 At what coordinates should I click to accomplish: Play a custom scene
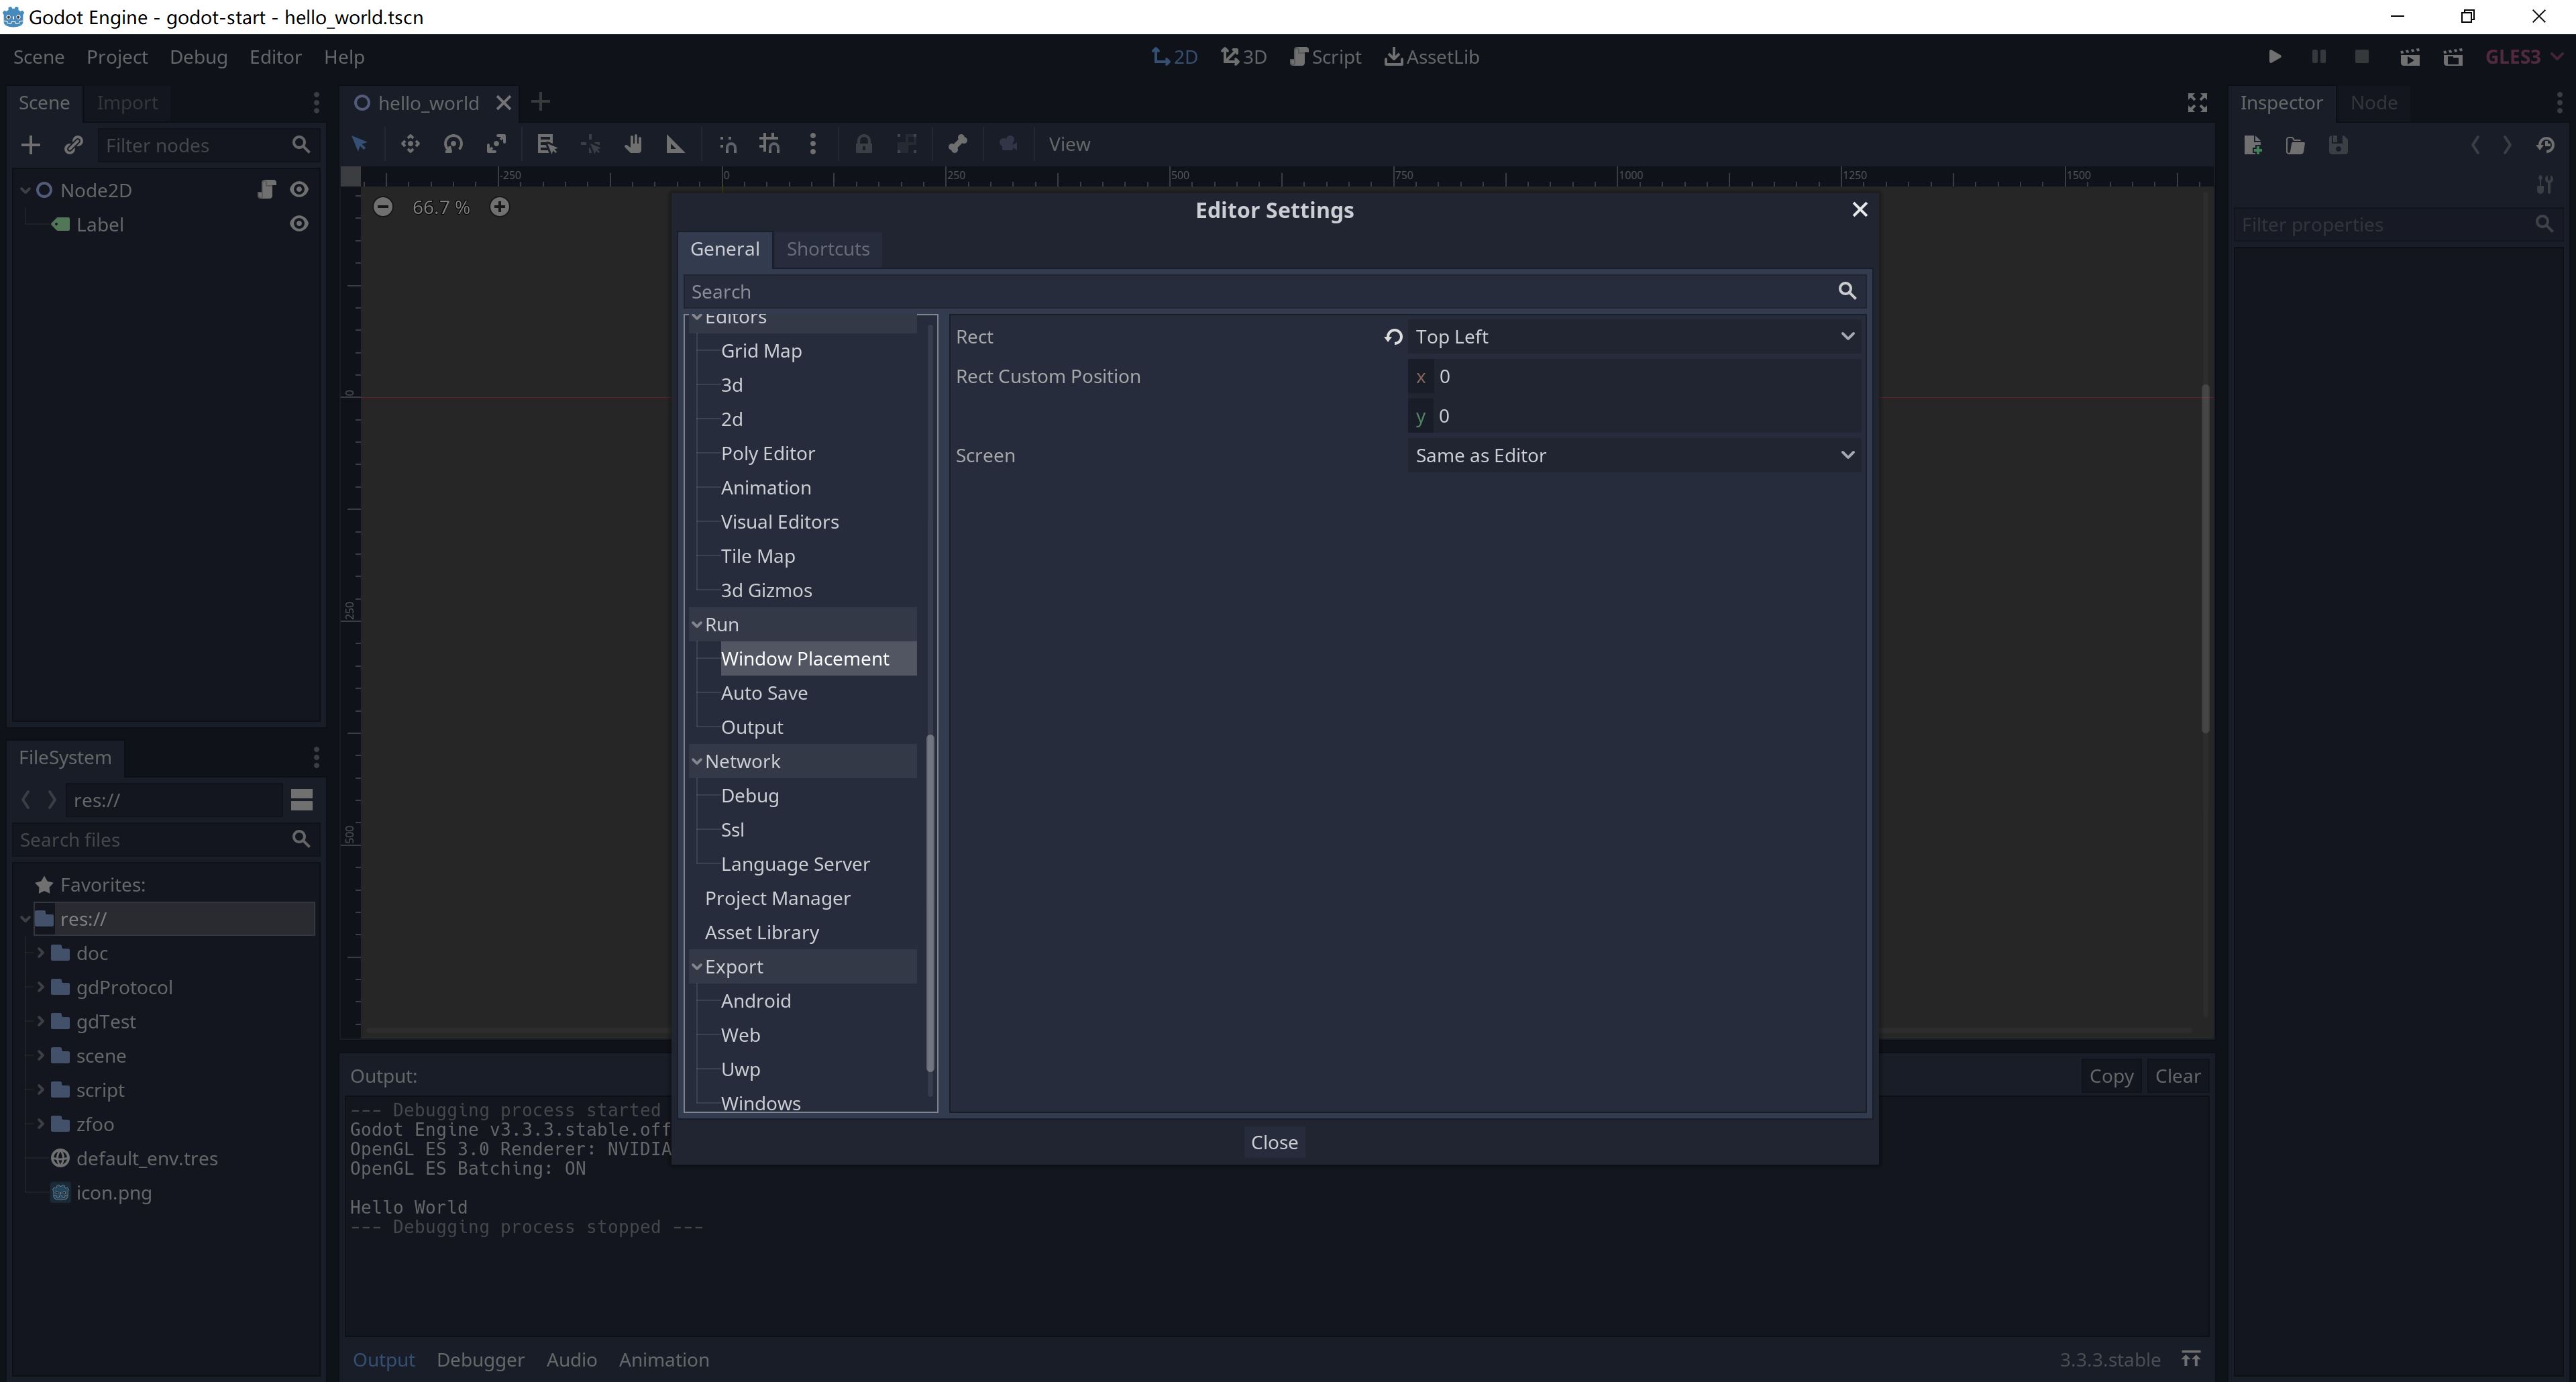tap(2453, 57)
